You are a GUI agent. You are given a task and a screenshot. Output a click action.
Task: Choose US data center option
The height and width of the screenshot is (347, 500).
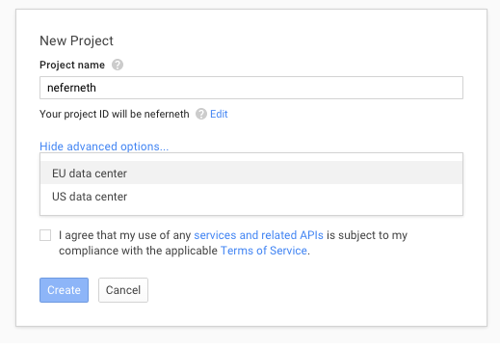pos(251,197)
